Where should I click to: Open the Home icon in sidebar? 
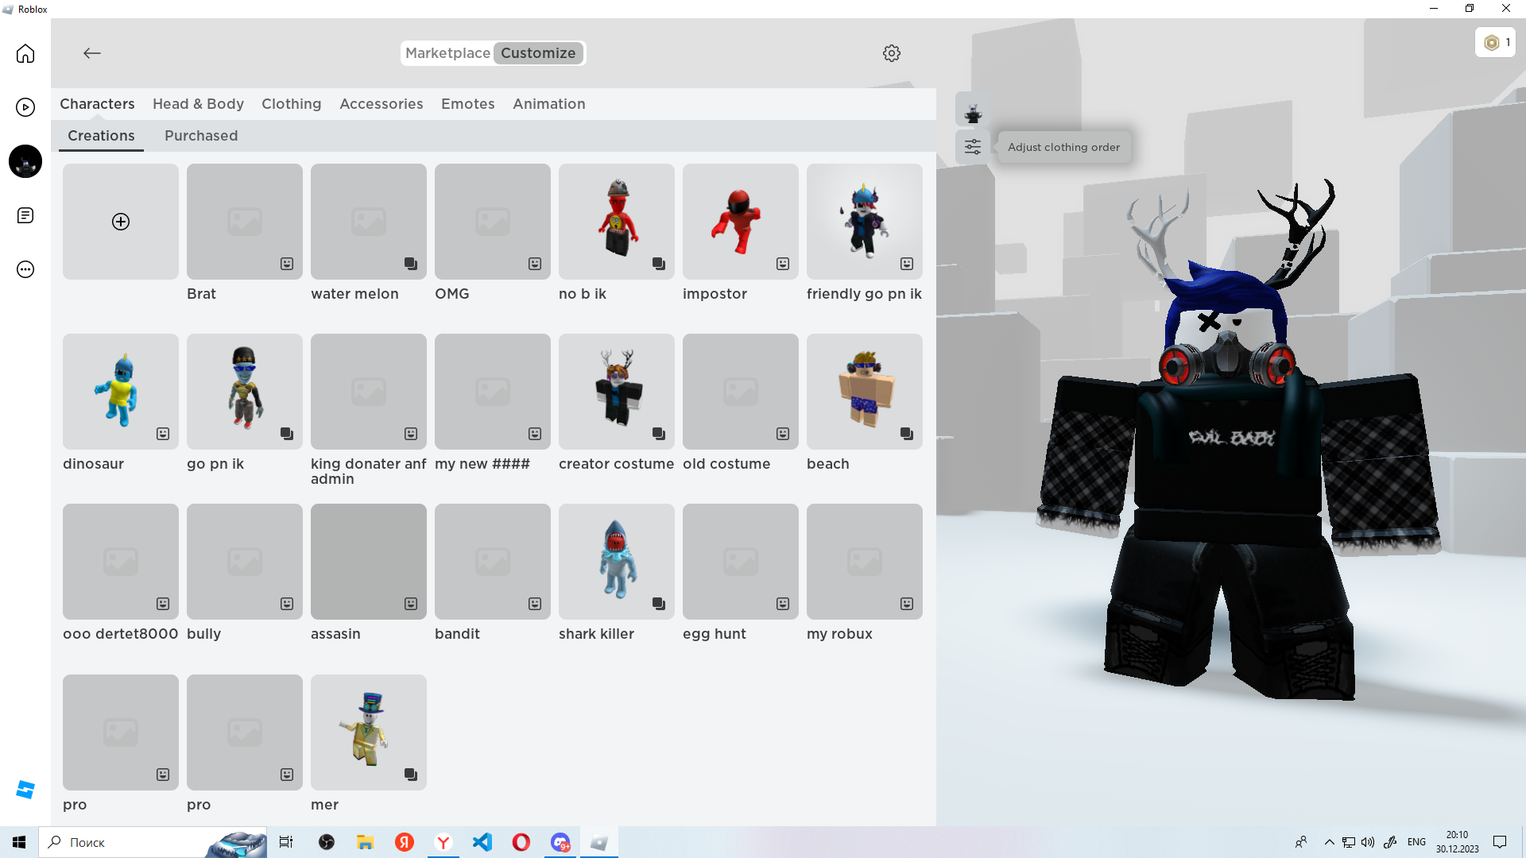[x=25, y=53]
